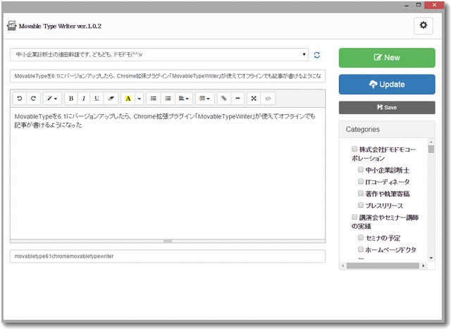The height and width of the screenshot is (329, 451).
Task: Open the text color picker dropdown arrow
Action: (140, 99)
